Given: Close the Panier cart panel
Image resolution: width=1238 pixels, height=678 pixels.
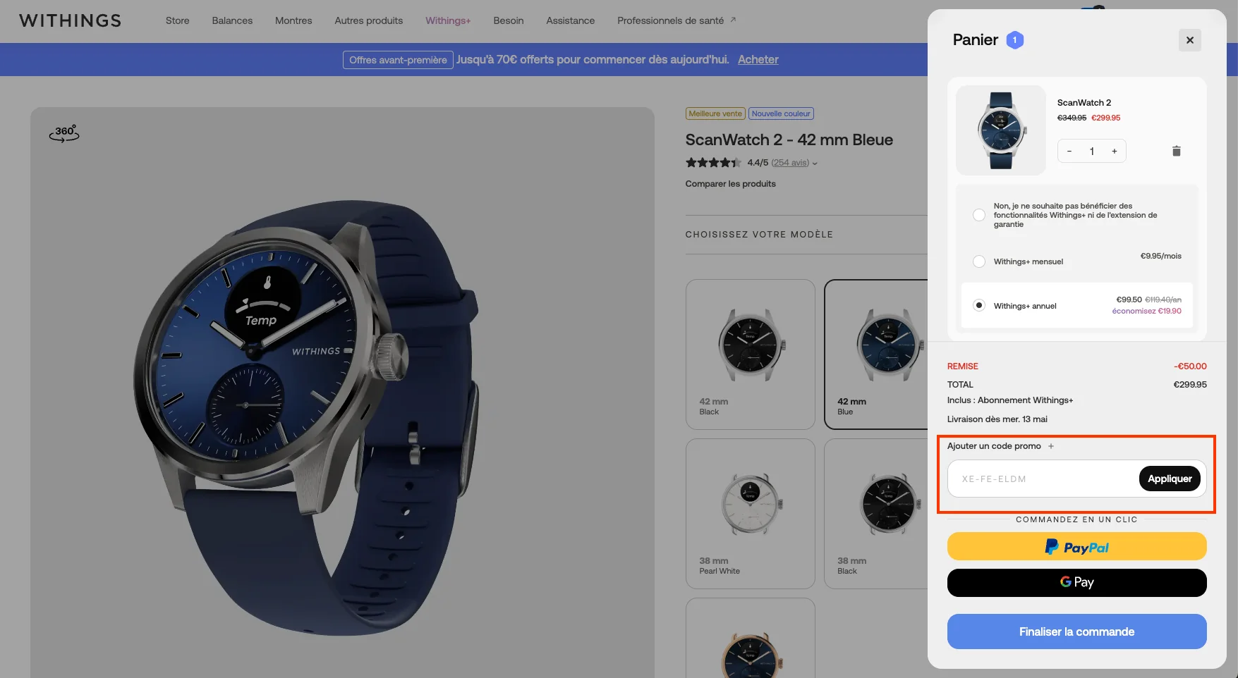Looking at the screenshot, I should pyautogui.click(x=1189, y=40).
